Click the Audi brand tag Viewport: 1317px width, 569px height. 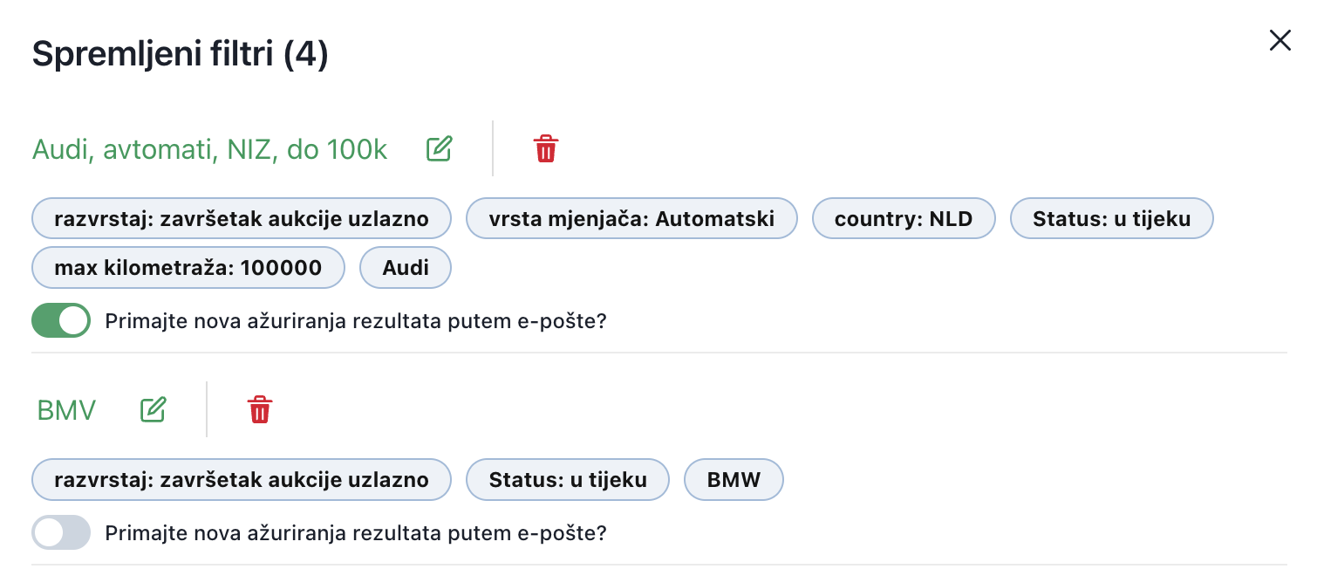pos(406,268)
